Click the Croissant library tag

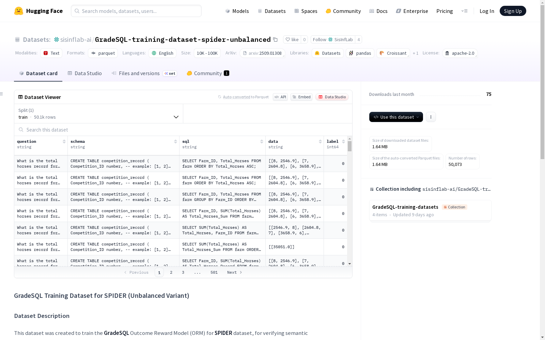pos(393,53)
